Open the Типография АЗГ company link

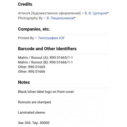[x=52, y=38]
